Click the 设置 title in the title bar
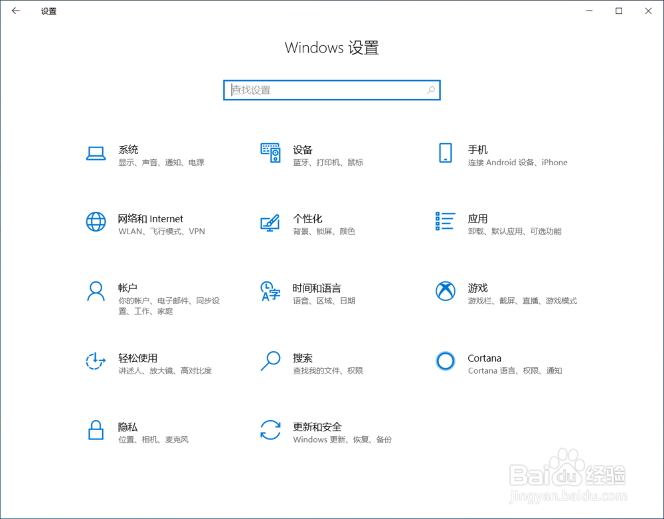Viewport: 664px width, 519px height. 48,11
